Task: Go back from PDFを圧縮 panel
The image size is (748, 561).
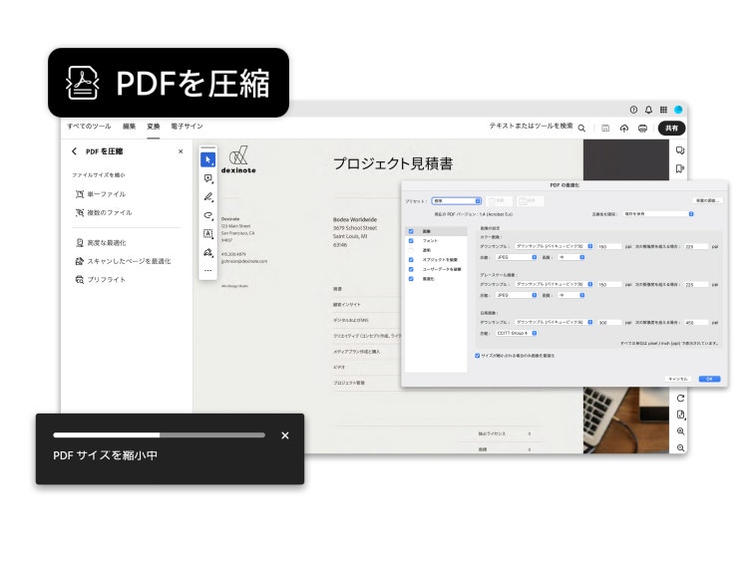Action: tap(74, 151)
